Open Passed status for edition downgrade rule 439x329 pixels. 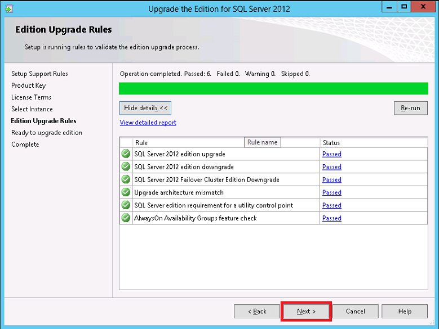[x=332, y=166]
